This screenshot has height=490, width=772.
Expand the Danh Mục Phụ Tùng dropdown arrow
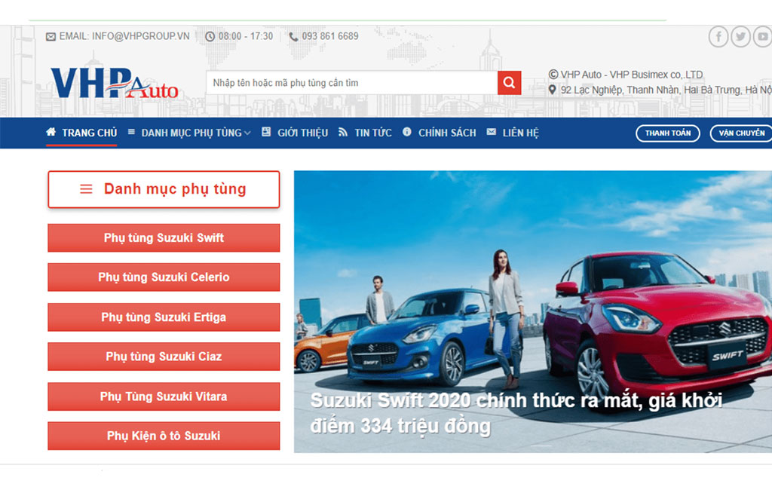click(247, 133)
